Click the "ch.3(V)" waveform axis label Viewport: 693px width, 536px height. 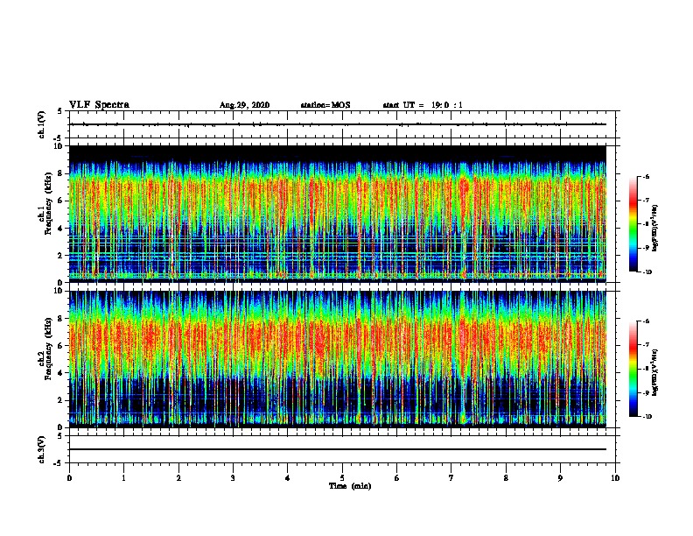pos(42,449)
